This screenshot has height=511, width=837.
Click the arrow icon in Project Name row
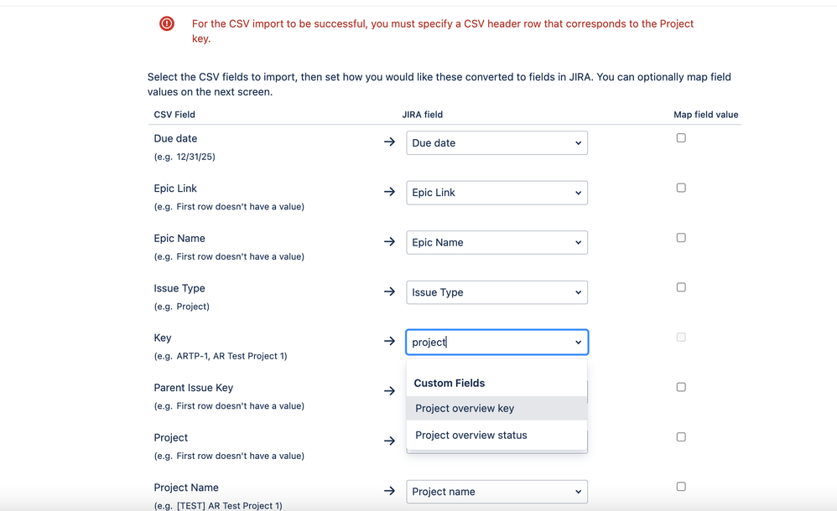tap(390, 491)
